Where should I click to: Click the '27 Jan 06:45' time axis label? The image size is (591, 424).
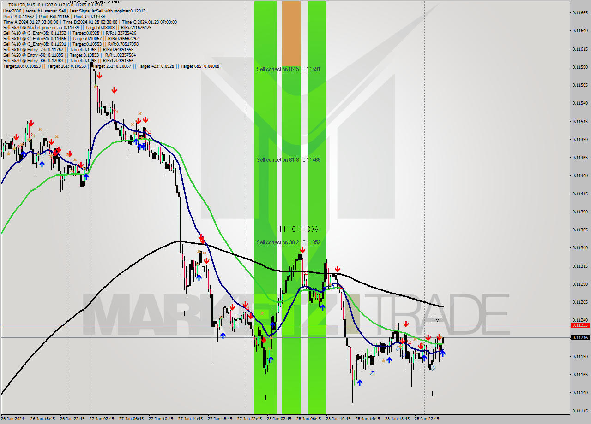[x=131, y=419]
